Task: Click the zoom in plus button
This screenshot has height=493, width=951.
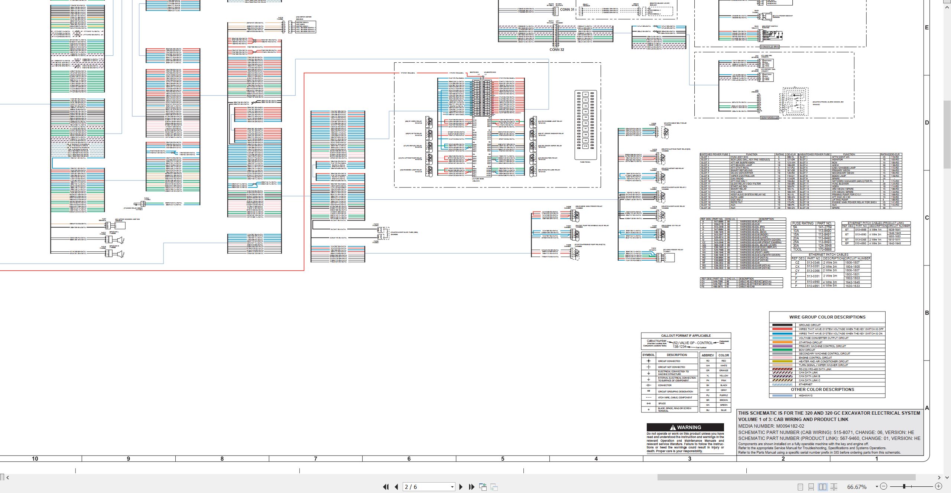Action: 938,486
